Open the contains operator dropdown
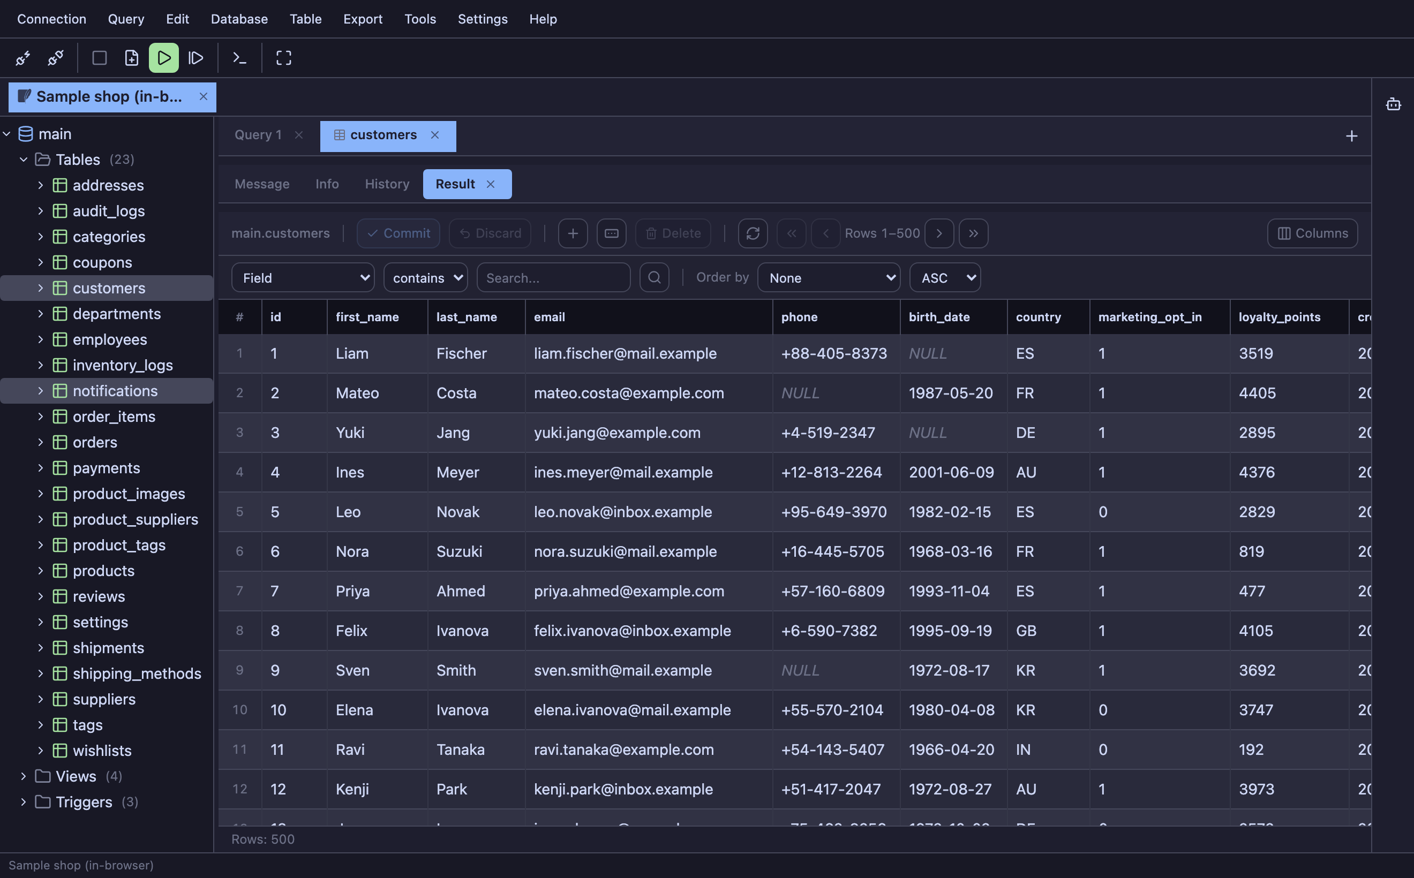 click(x=426, y=277)
